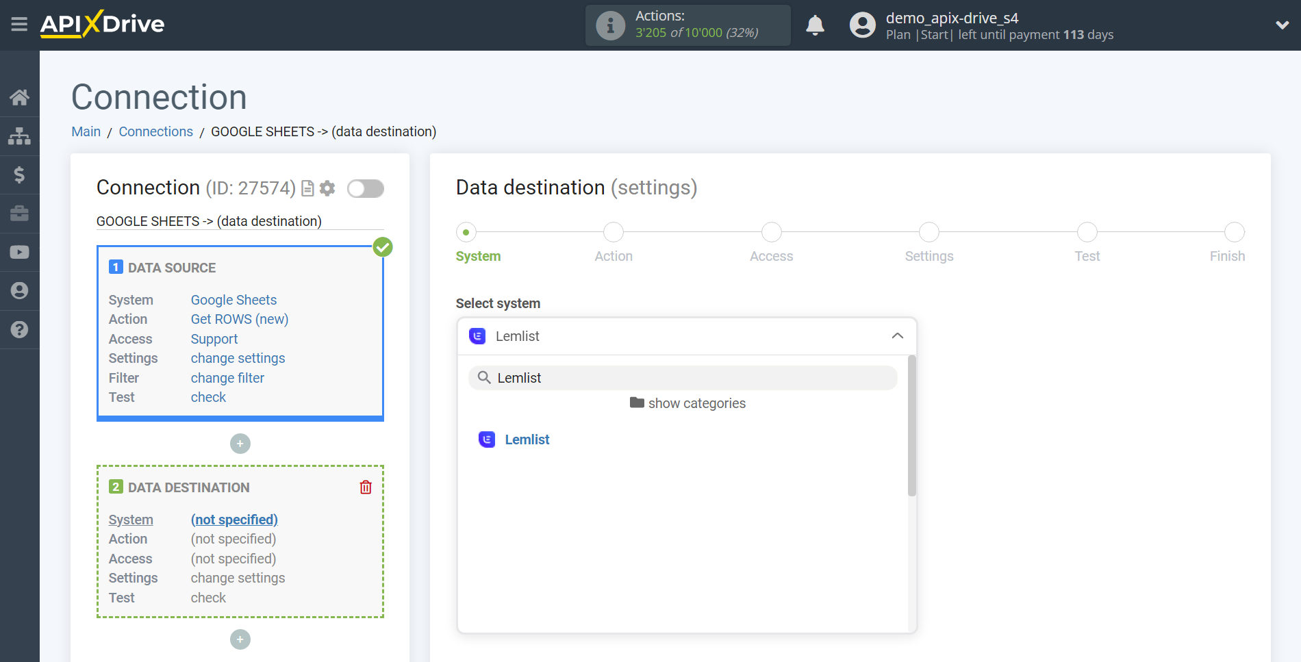Open the notifications bell
This screenshot has width=1301, height=662.
pos(815,25)
